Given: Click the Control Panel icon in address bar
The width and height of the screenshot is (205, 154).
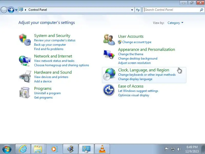Looking at the screenshot, I should (21, 10).
